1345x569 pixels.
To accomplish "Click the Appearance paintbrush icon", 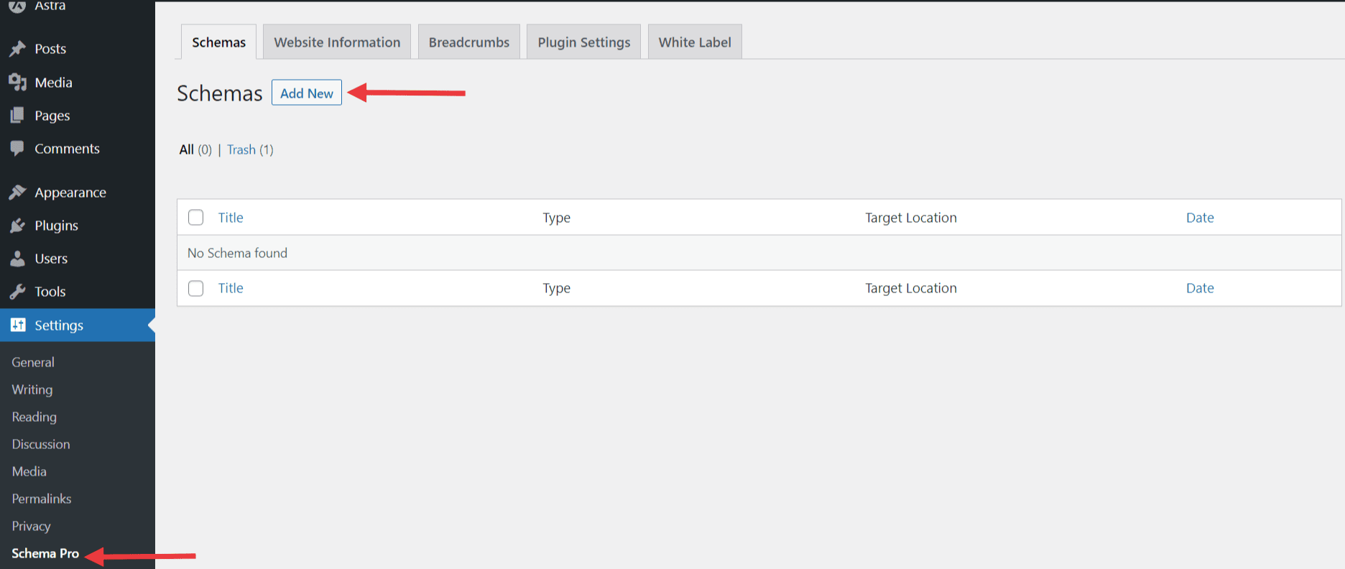I will pos(17,193).
